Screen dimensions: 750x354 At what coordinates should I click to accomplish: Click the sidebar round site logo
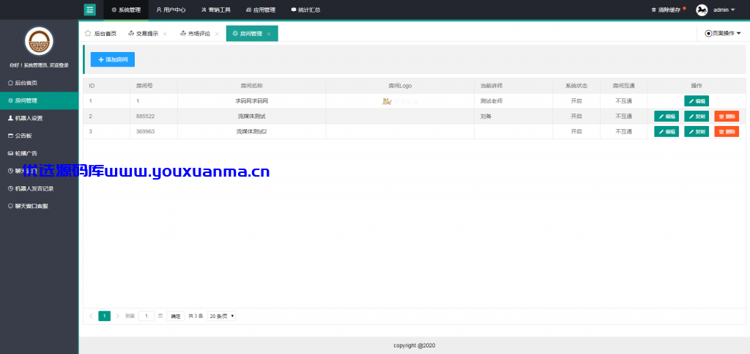40,42
